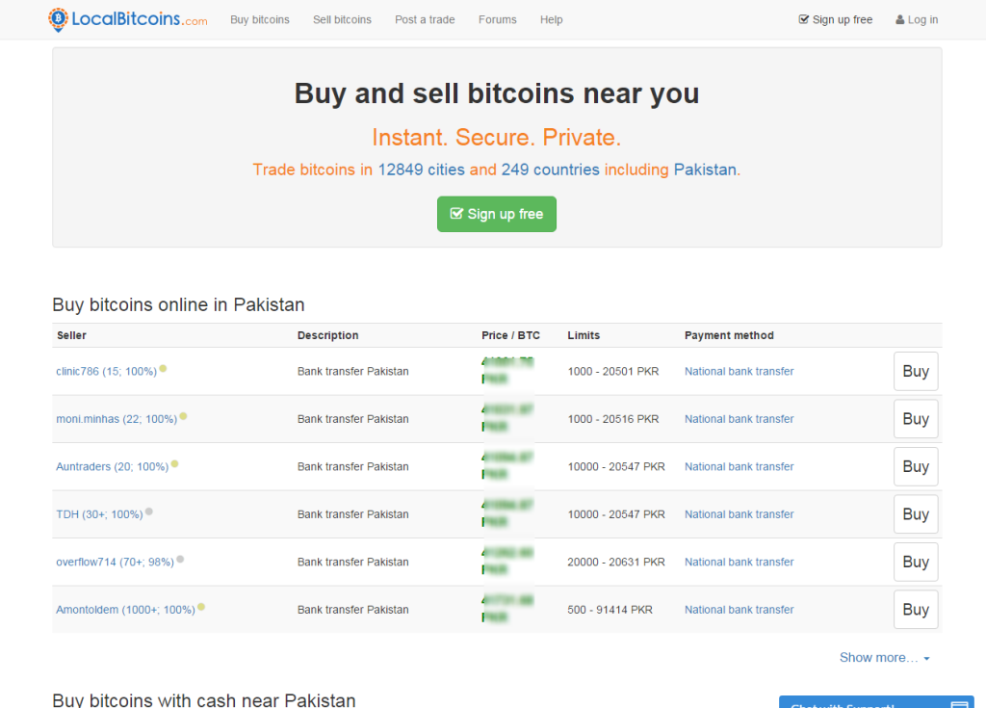Click Sign up free text in top navbar
This screenshot has height=708, width=986.
pyautogui.click(x=842, y=19)
